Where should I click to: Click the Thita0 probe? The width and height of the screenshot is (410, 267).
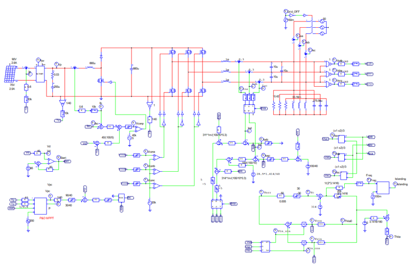click(x=342, y=220)
